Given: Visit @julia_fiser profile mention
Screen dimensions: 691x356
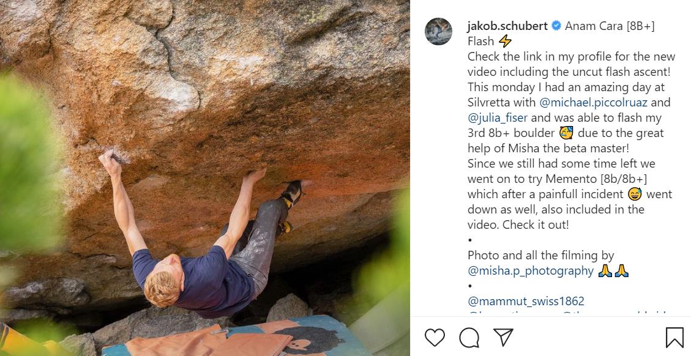Looking at the screenshot, I should [x=498, y=118].
